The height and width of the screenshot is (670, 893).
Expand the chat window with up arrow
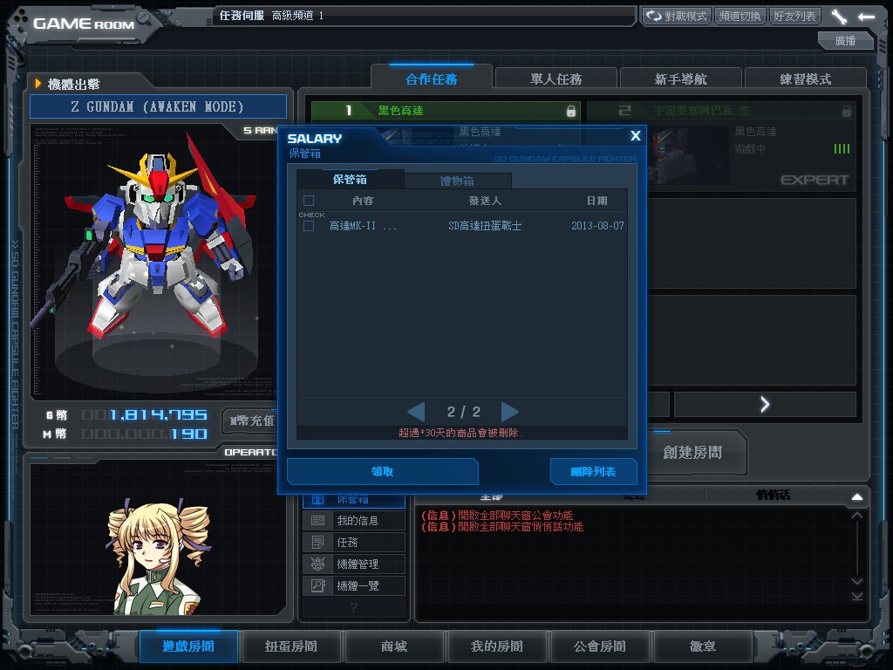(x=856, y=496)
